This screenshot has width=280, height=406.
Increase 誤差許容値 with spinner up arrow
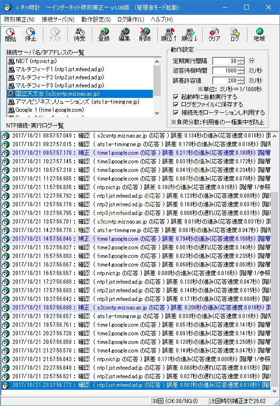coord(241,79)
